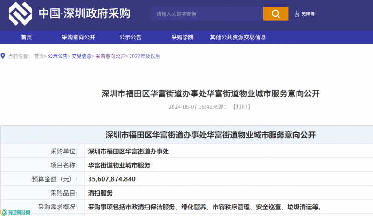
Task: Click the table header title row
Action: (x=187, y=135)
